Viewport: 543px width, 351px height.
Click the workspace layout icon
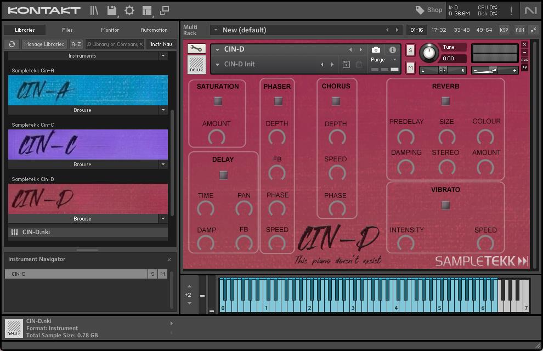pos(146,10)
